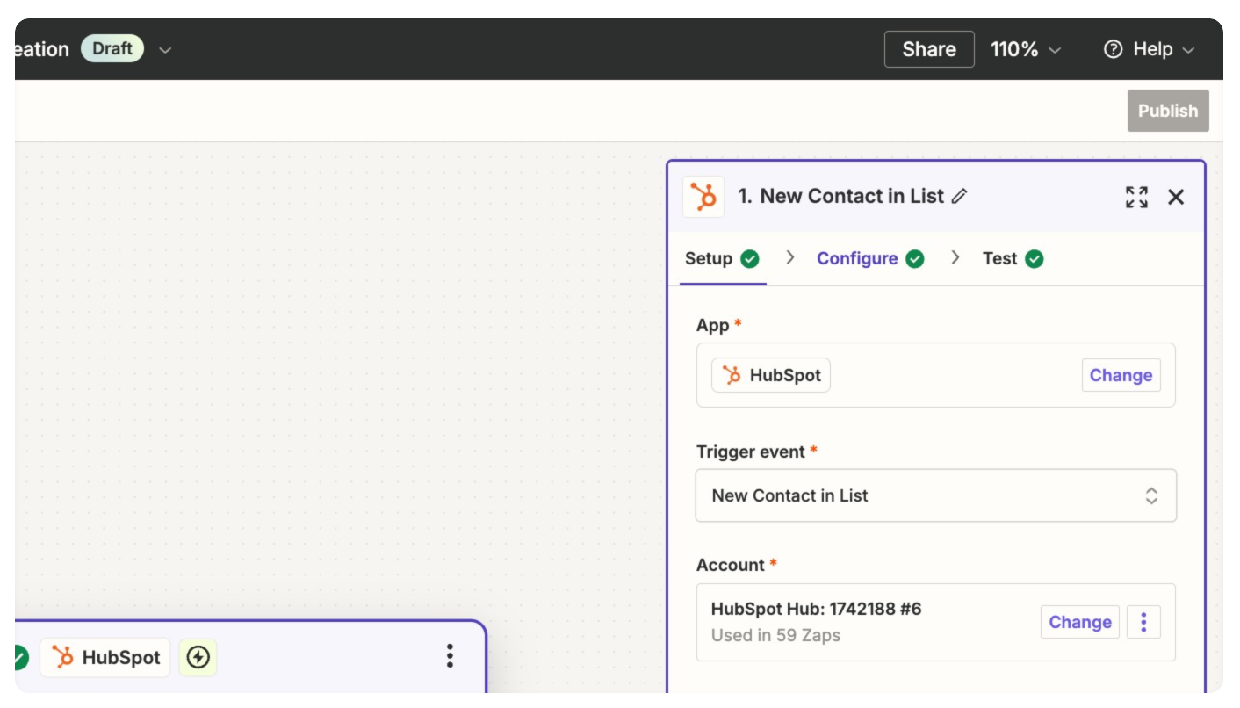Click the lightning bolt trigger icon
Screen dimensions: 1240x708
198,657
